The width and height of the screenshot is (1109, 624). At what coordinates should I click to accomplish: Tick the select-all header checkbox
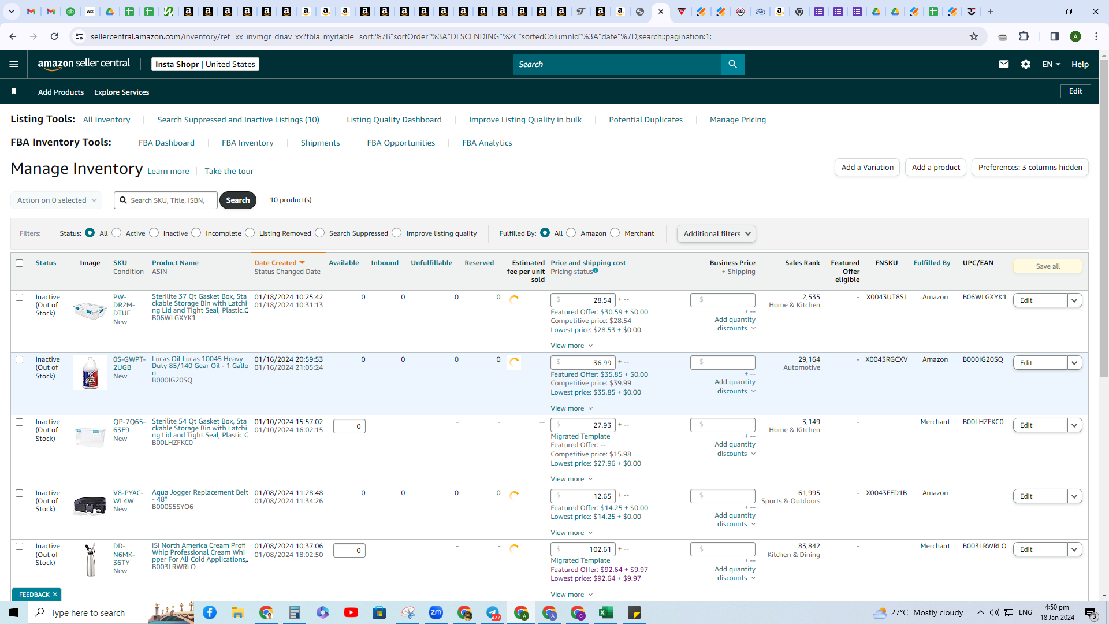pyautogui.click(x=19, y=263)
